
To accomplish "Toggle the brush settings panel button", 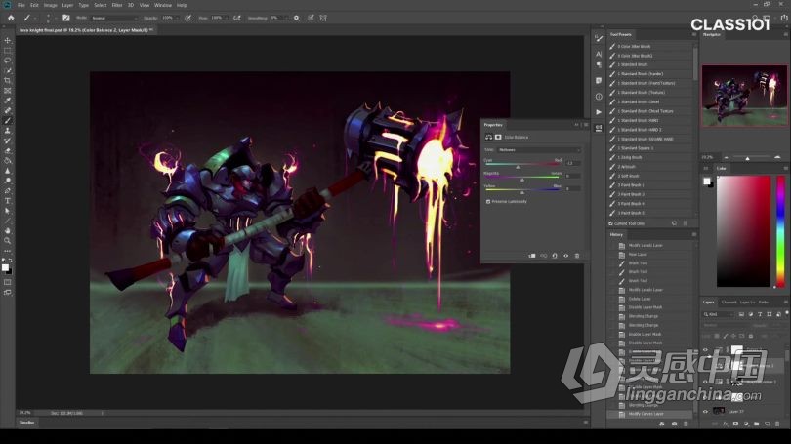I will 65,18.
